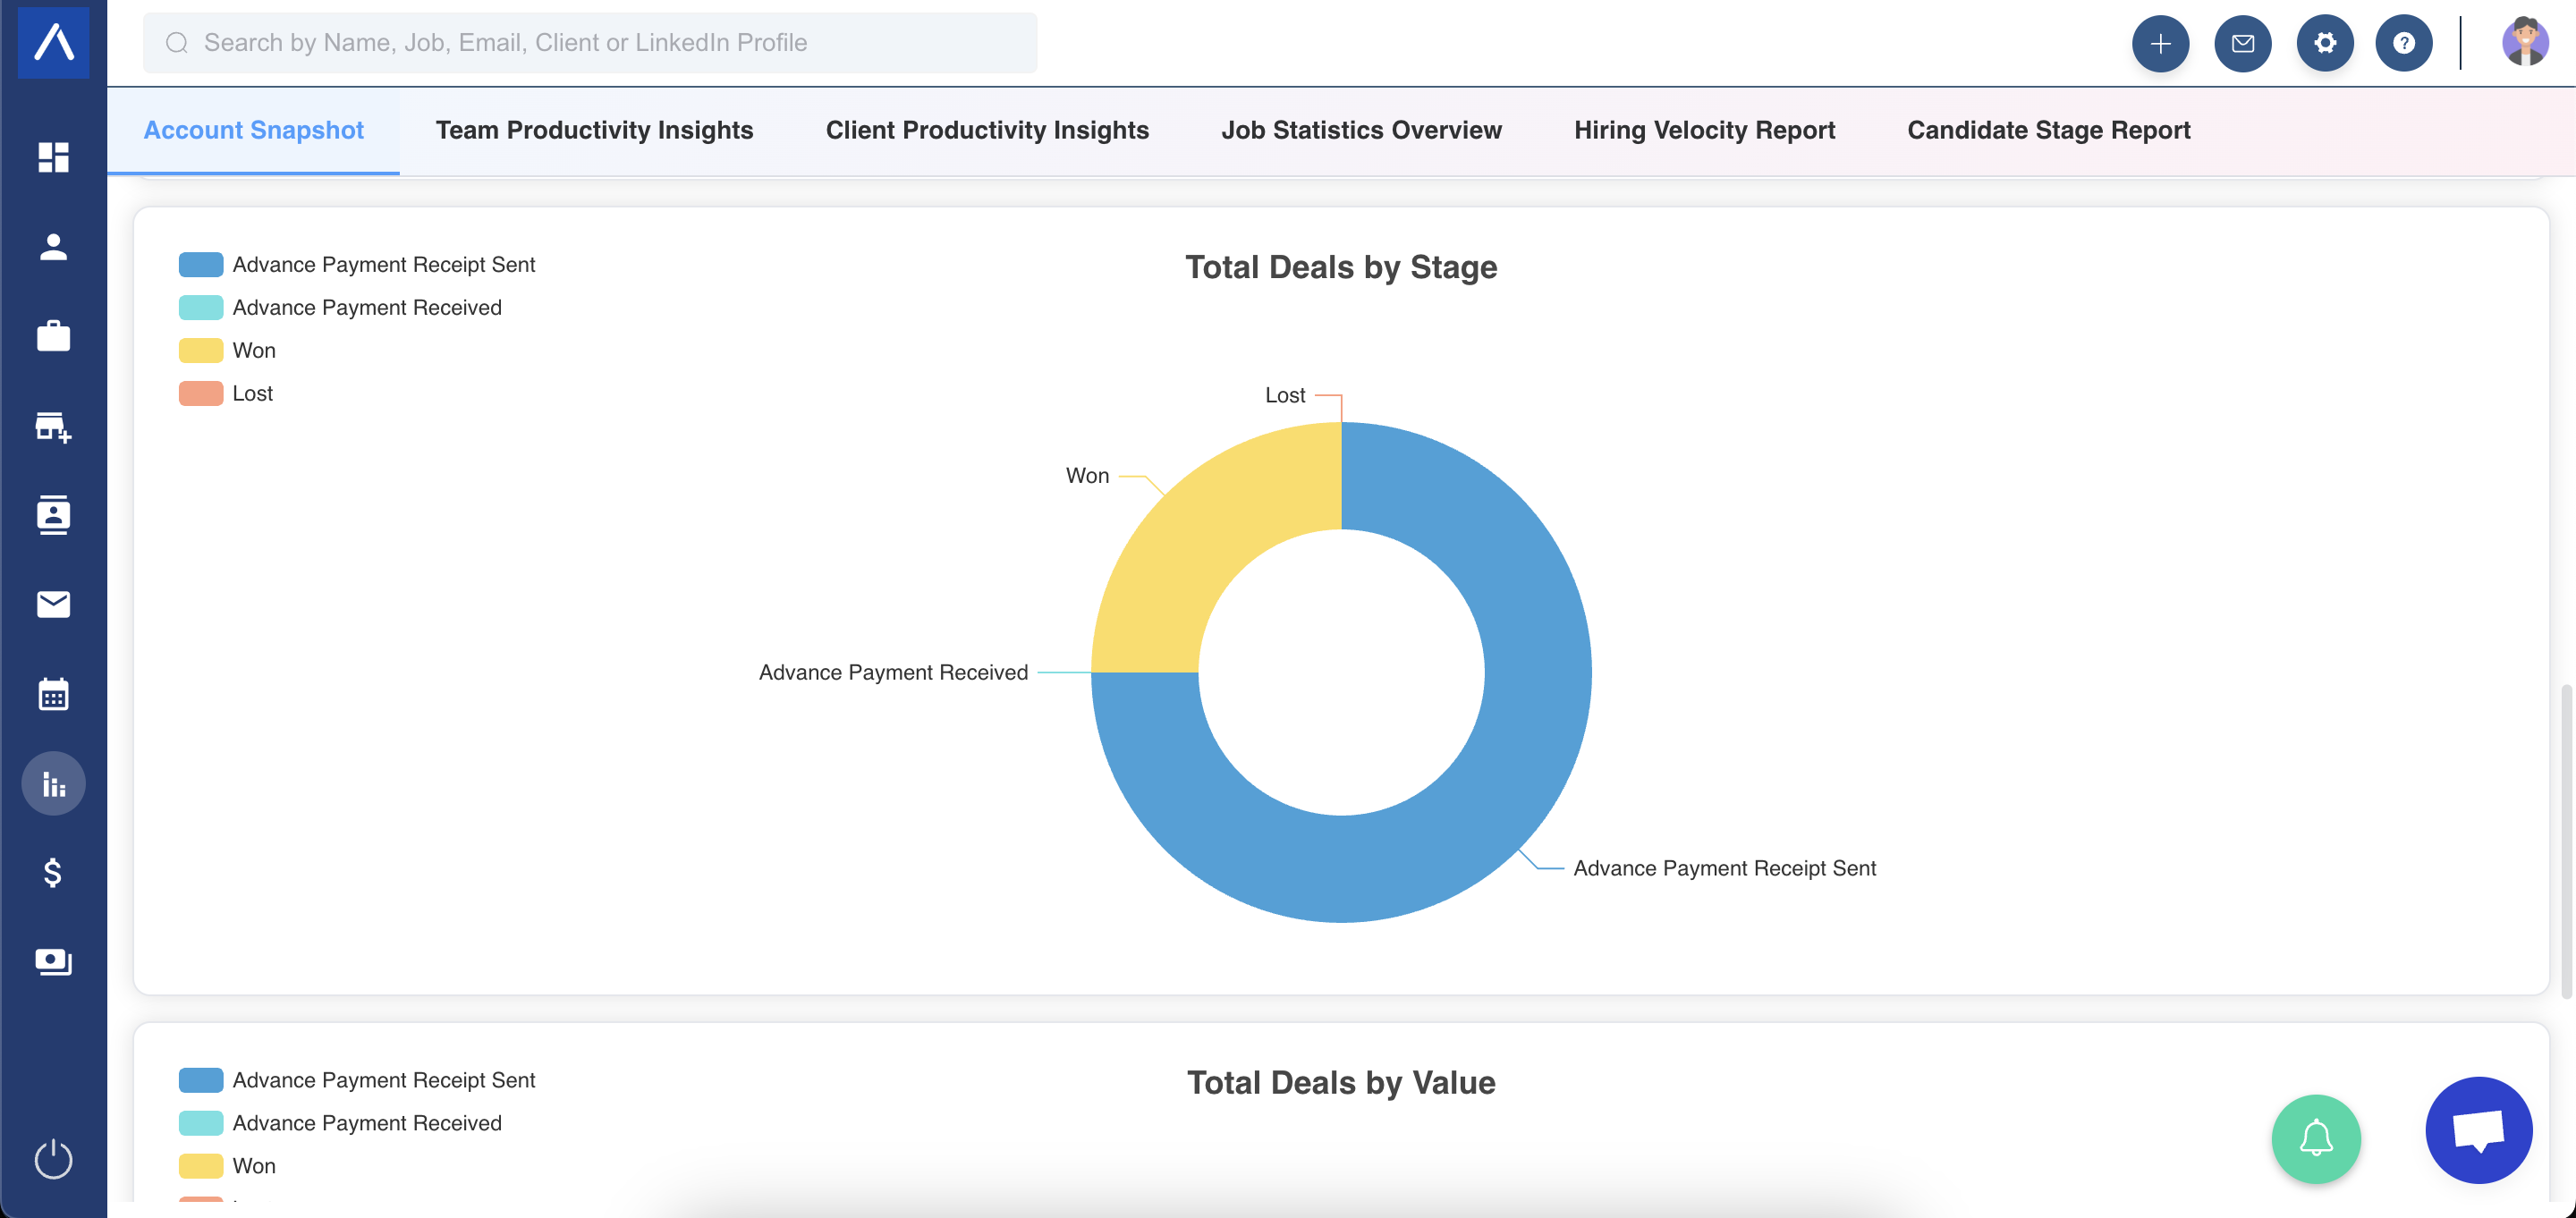2576x1218 pixels.
Task: Switch to the Candidate Stage Report tab
Action: [2048, 130]
